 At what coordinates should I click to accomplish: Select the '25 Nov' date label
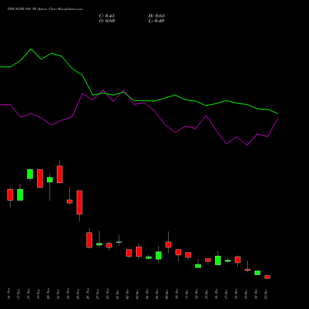(78, 294)
